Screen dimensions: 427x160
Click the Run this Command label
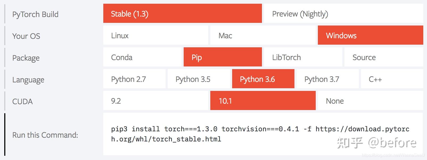click(x=45, y=135)
